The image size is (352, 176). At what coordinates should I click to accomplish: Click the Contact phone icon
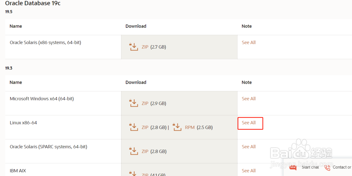[x=327, y=168]
